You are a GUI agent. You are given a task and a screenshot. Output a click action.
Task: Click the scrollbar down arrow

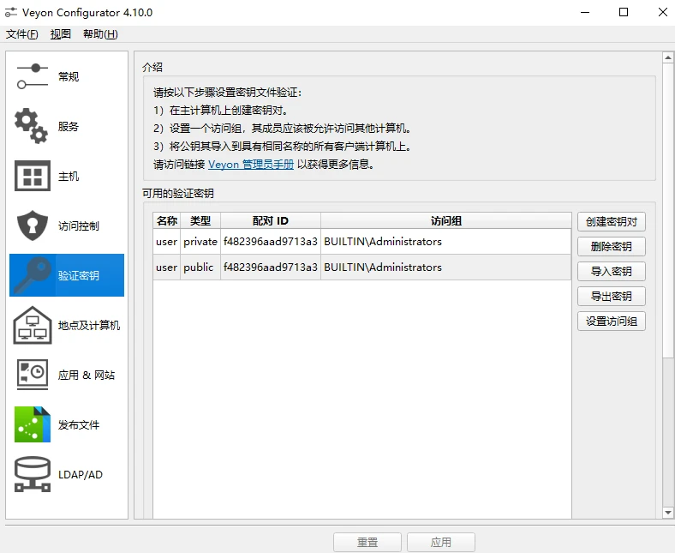667,513
